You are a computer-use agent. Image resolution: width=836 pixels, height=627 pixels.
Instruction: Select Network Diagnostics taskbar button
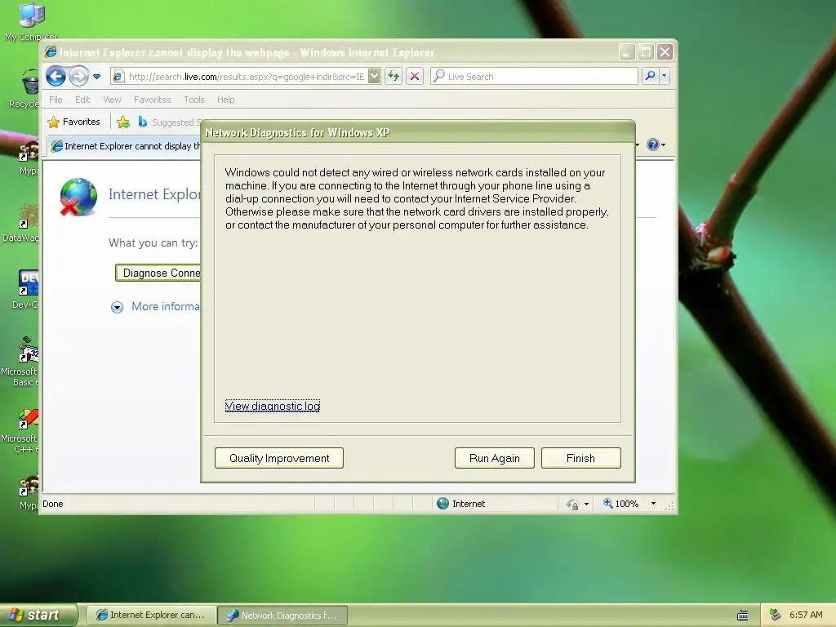tap(282, 616)
